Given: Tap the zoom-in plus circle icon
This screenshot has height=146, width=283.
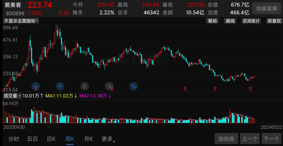Looking at the screenshot, I should point(60,86).
